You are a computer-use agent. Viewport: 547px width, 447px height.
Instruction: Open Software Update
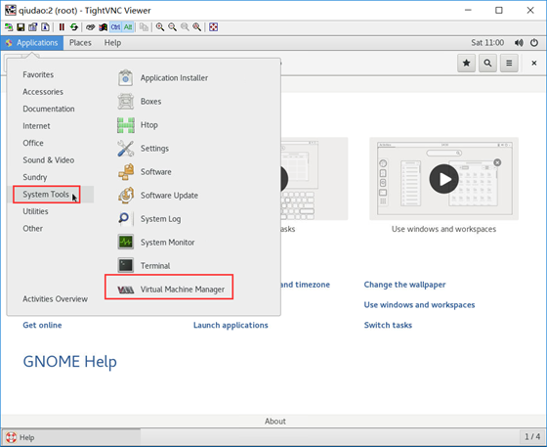pos(158,196)
